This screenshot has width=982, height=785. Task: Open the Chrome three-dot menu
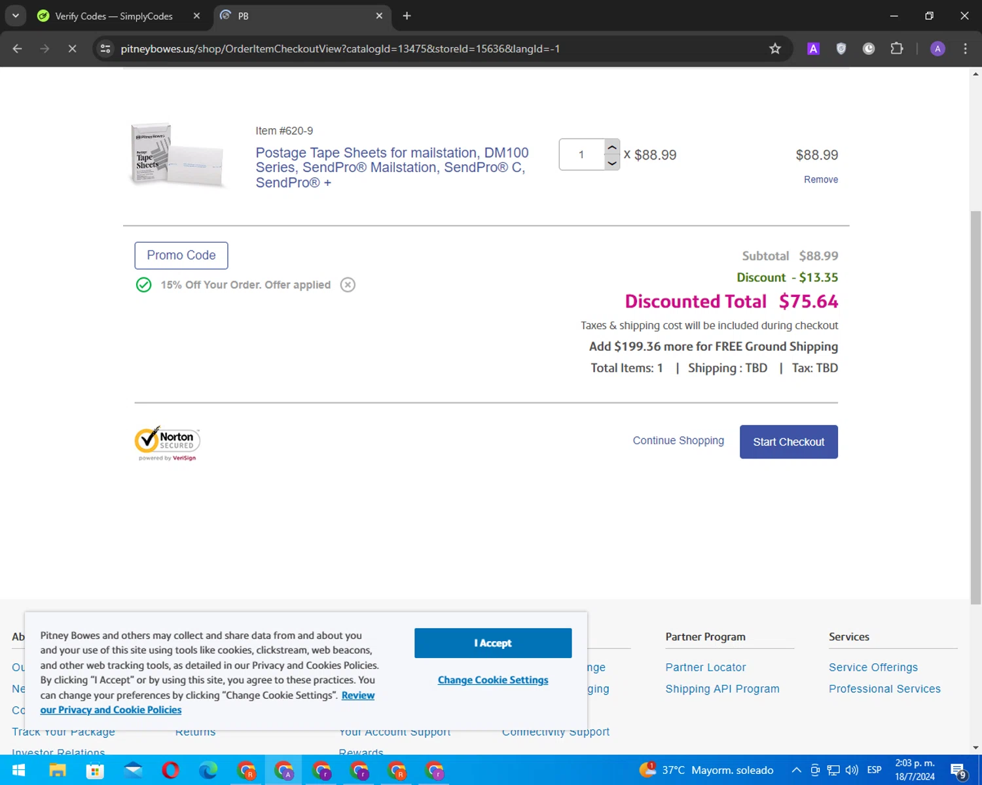coord(965,48)
